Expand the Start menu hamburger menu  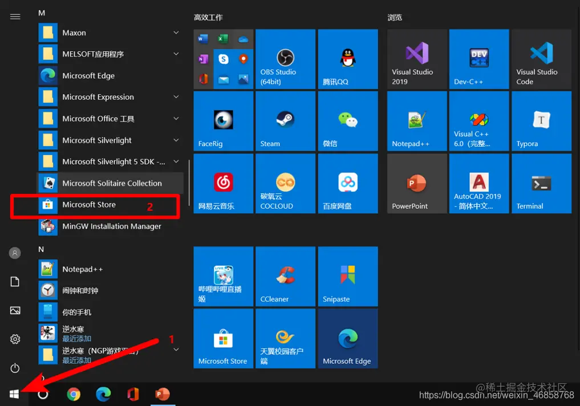pos(15,17)
